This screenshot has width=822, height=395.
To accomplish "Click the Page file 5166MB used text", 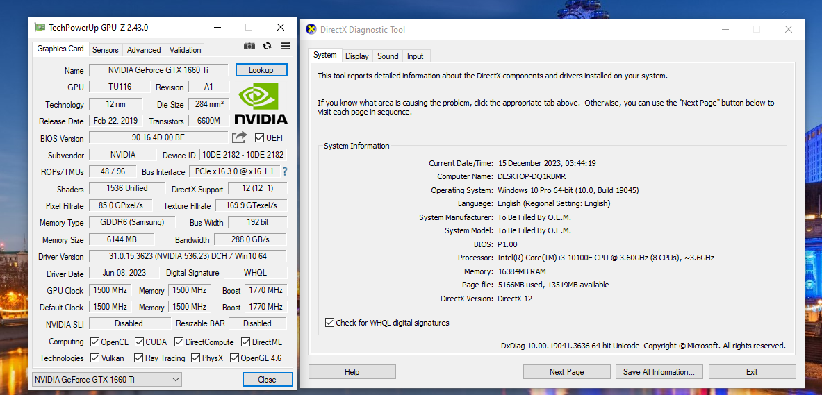I will point(553,285).
